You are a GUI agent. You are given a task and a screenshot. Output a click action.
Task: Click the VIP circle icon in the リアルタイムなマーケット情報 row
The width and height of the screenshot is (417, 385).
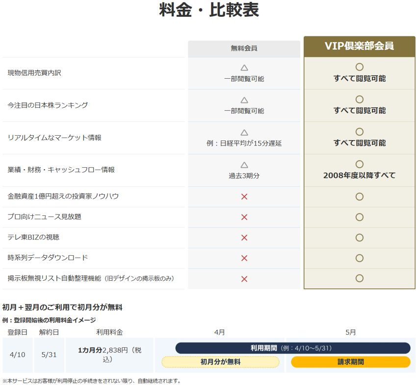[x=359, y=132]
